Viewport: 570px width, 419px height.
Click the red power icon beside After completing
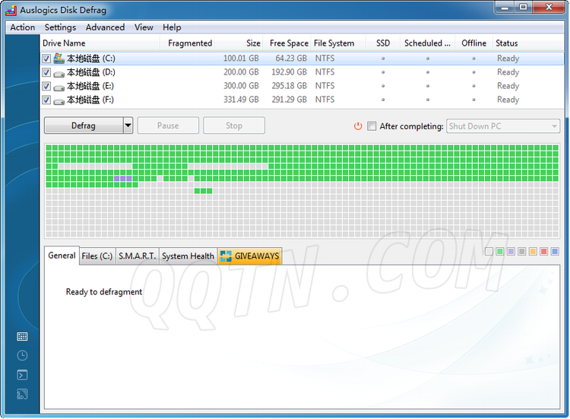pyautogui.click(x=358, y=126)
